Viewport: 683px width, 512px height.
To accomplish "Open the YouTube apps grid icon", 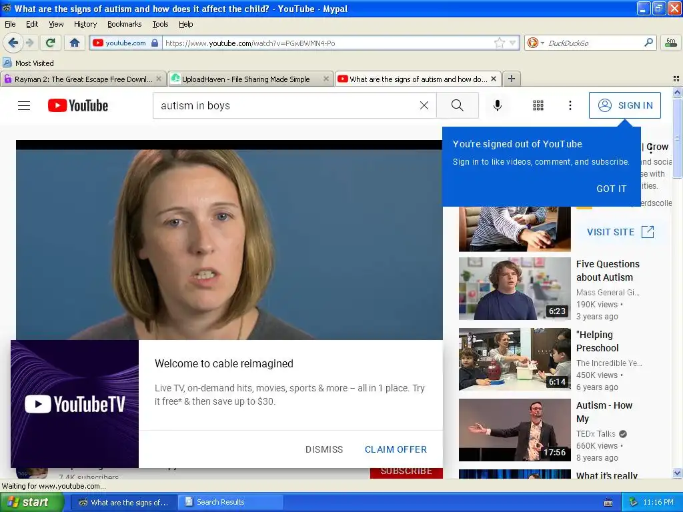I will (x=538, y=105).
